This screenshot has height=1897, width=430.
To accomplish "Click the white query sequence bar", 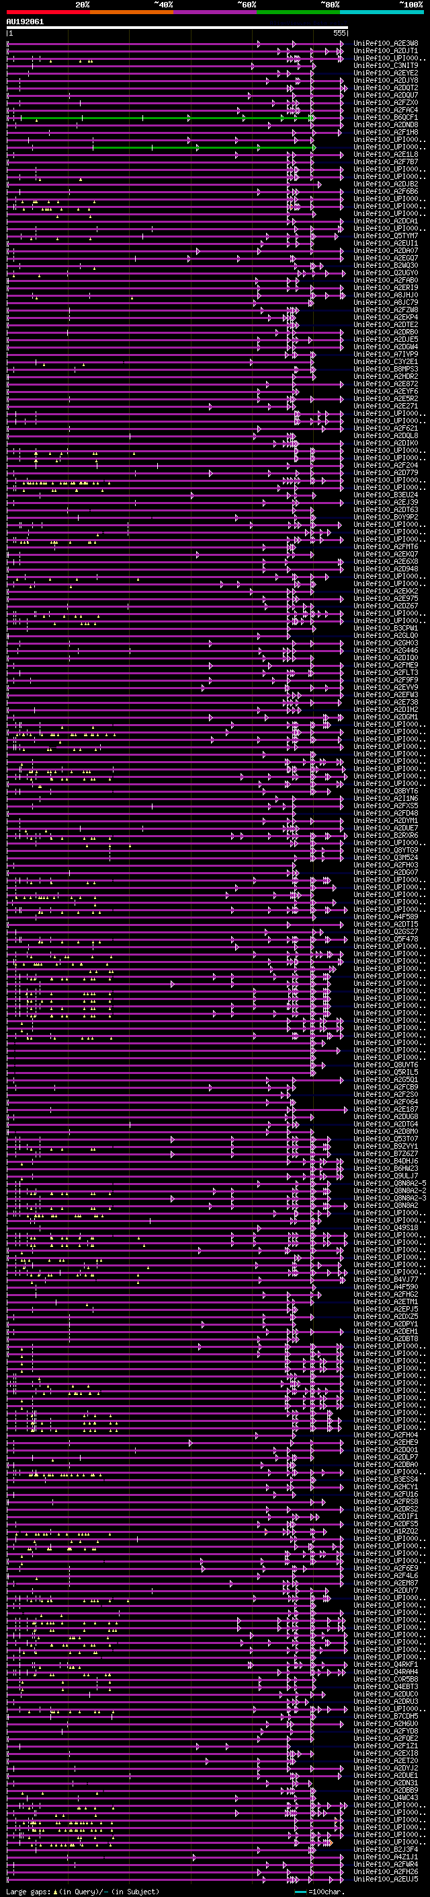I will [x=177, y=27].
